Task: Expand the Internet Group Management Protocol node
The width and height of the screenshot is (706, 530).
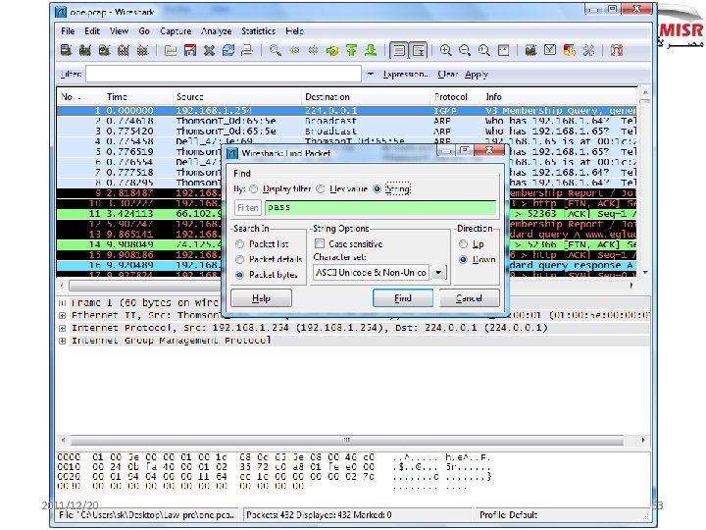Action: click(63, 341)
